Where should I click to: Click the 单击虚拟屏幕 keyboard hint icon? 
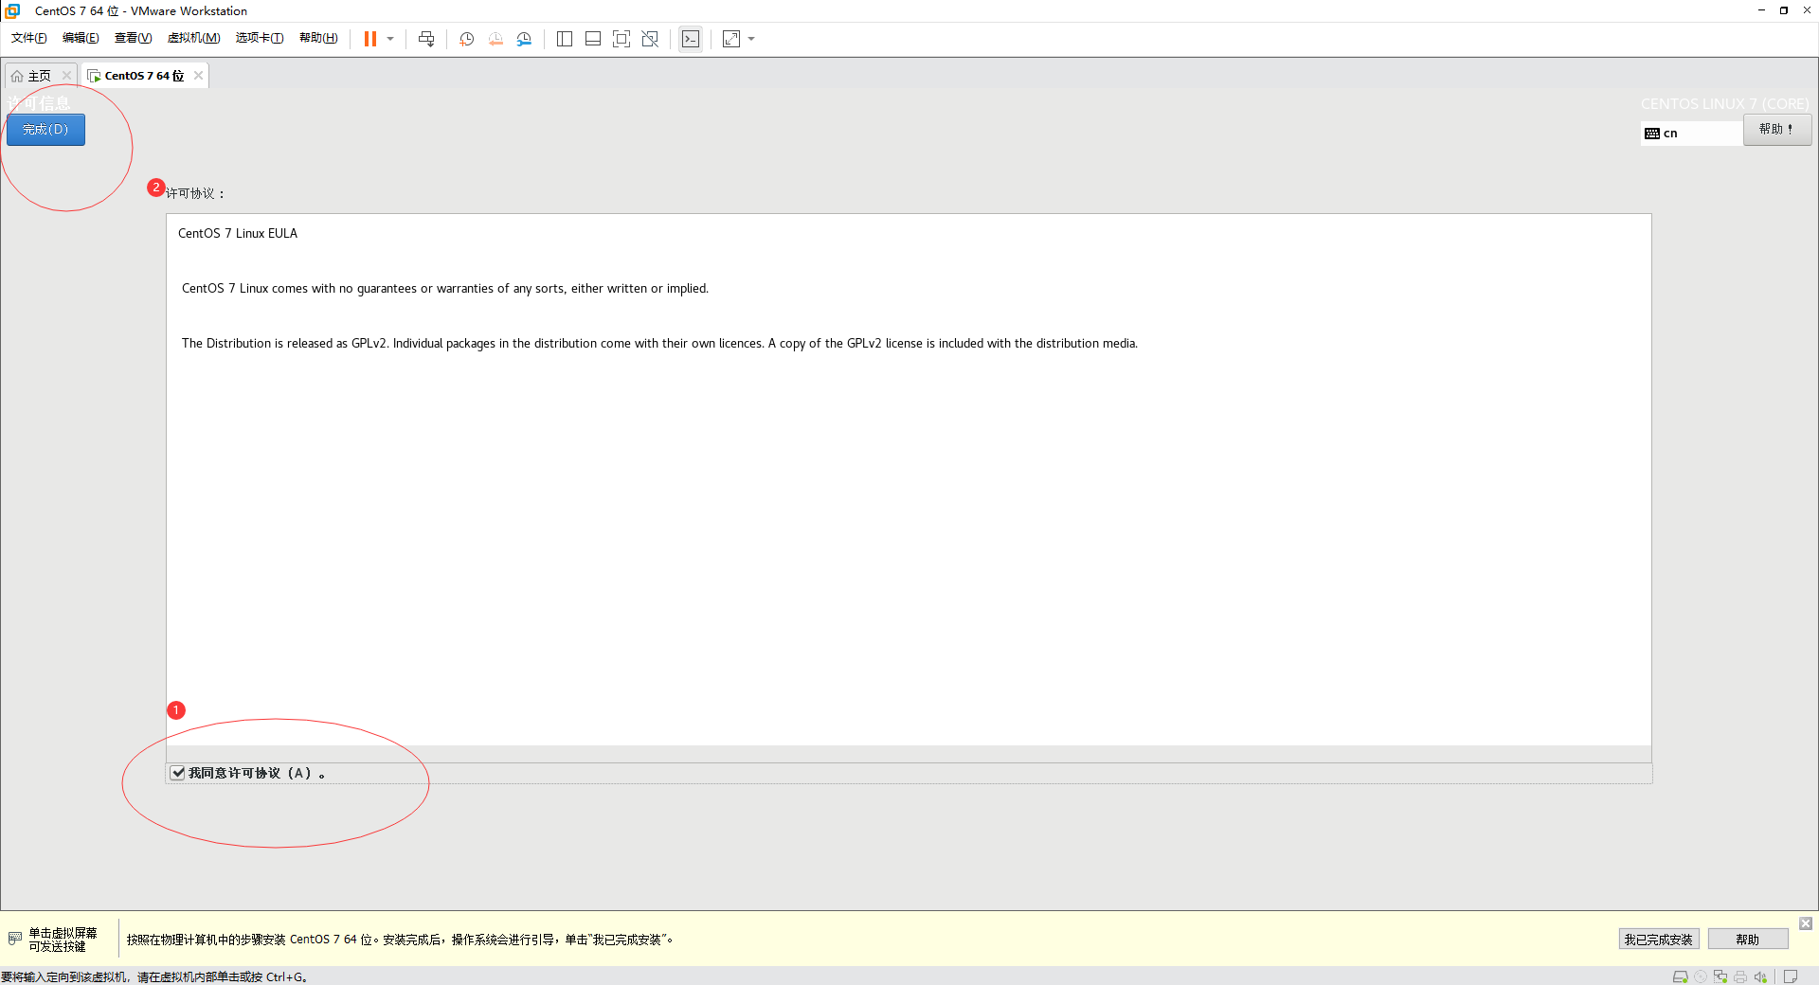[14, 939]
